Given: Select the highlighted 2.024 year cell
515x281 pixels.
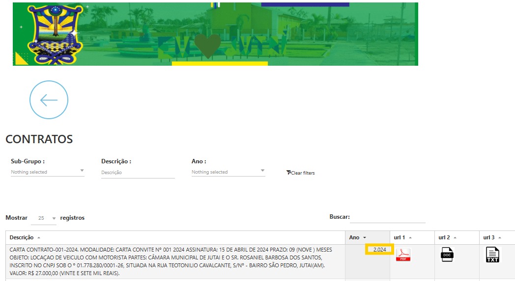Looking at the screenshot, I should tap(379, 250).
